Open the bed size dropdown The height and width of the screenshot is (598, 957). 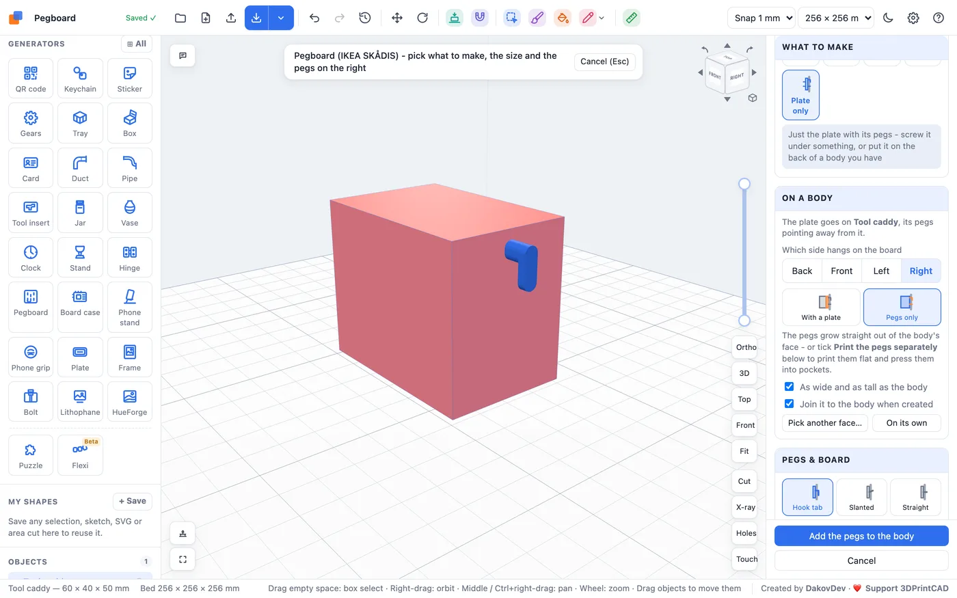[836, 18]
